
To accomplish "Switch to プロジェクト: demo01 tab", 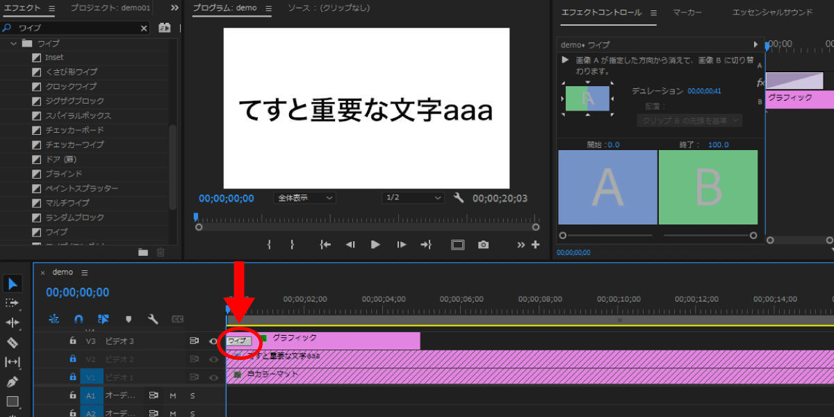I will (110, 8).
